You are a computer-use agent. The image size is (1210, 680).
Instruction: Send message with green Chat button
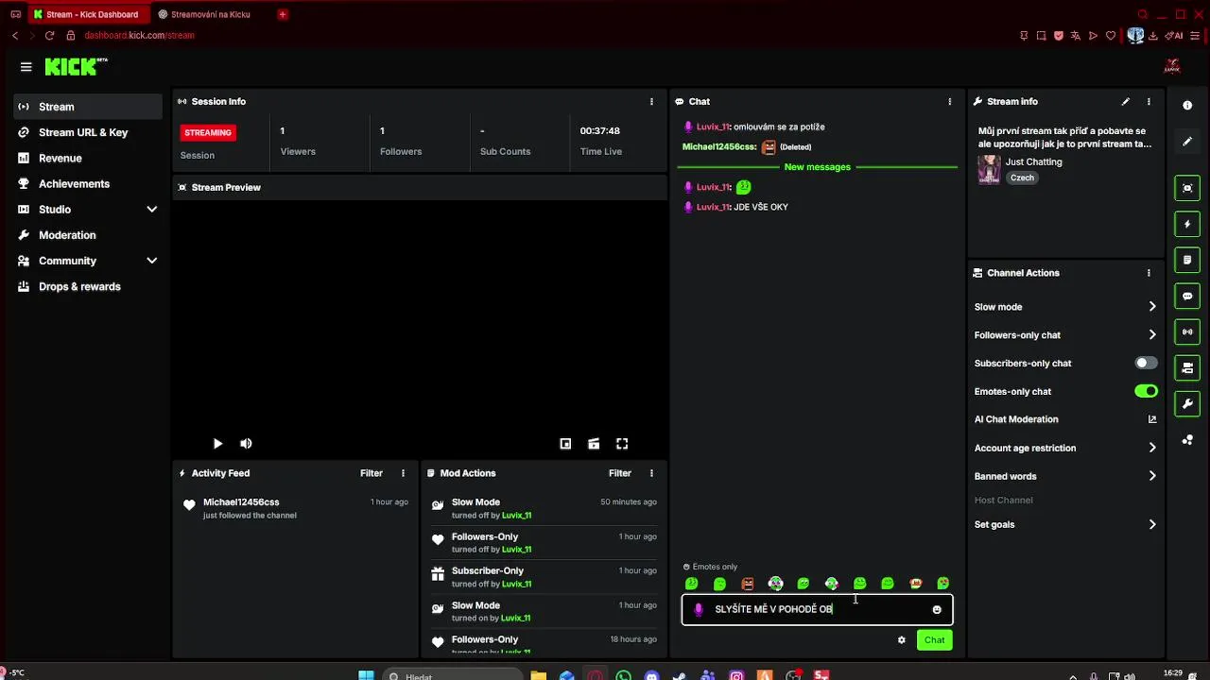934,640
